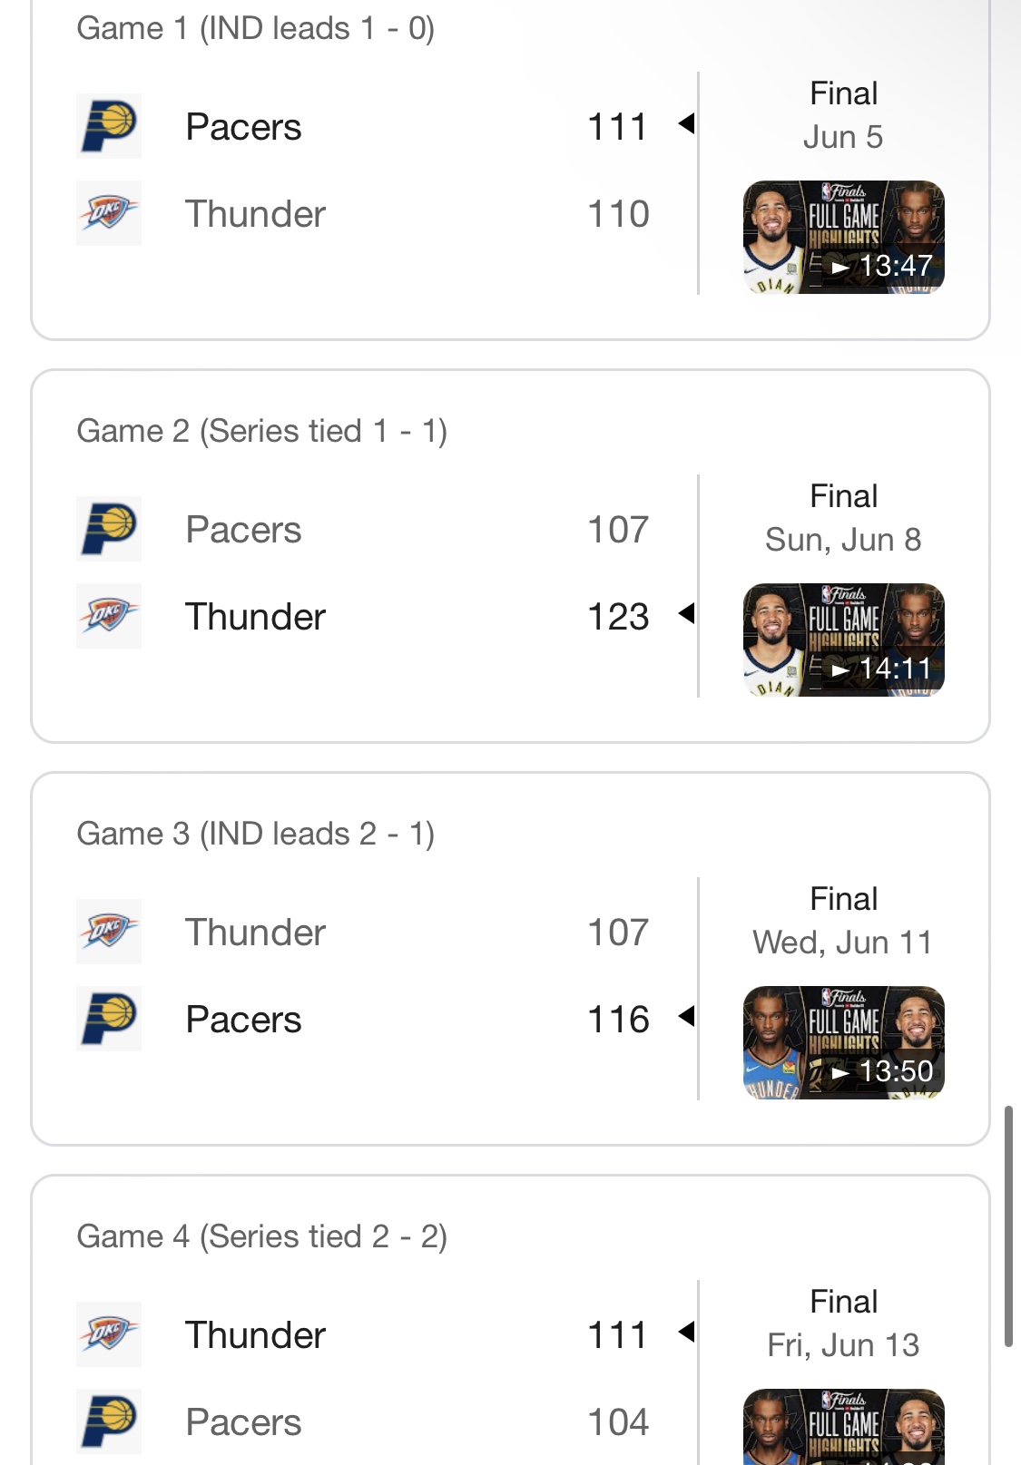Click the Thunder logo in Game 2
The image size is (1021, 1465).
(x=109, y=616)
